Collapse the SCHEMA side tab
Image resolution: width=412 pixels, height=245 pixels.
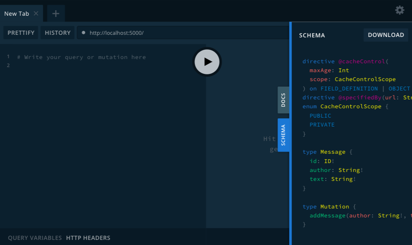click(283, 135)
